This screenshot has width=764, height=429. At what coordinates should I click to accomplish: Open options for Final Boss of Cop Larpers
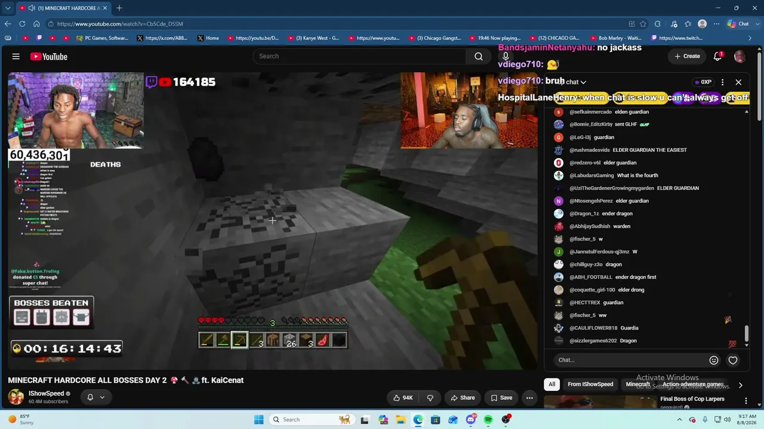tap(745, 400)
